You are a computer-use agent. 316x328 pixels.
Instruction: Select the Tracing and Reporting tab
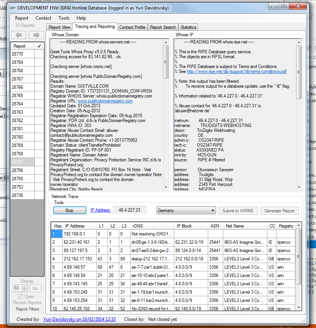pos(95,26)
